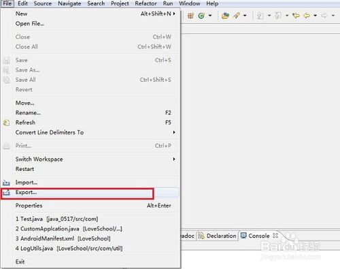340x269 pixels.
Task: Open the Navigate menu
Action: (x=69, y=3)
